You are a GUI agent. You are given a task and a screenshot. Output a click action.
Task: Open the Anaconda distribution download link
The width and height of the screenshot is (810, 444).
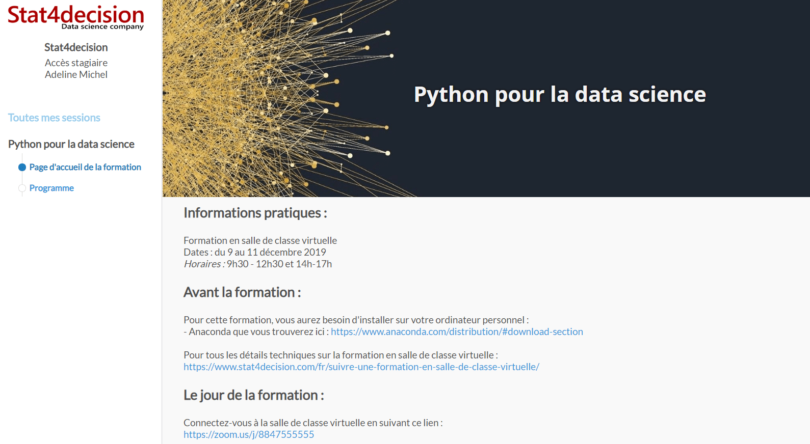click(x=457, y=331)
